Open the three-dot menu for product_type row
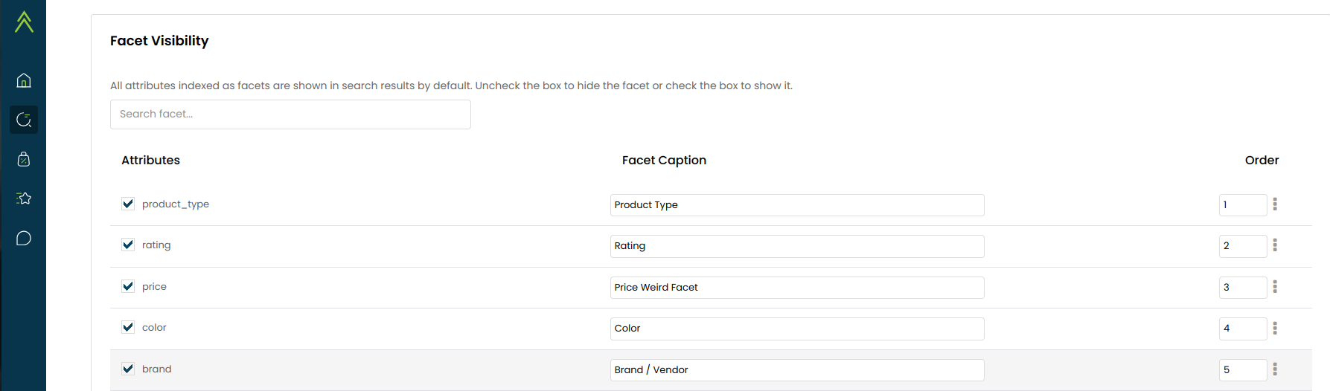Image resolution: width=1330 pixels, height=391 pixels. [x=1275, y=204]
